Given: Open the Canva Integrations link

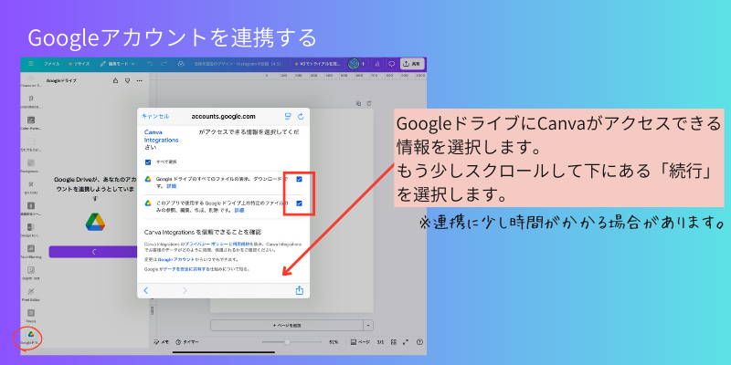Looking at the screenshot, I should pyautogui.click(x=162, y=136).
